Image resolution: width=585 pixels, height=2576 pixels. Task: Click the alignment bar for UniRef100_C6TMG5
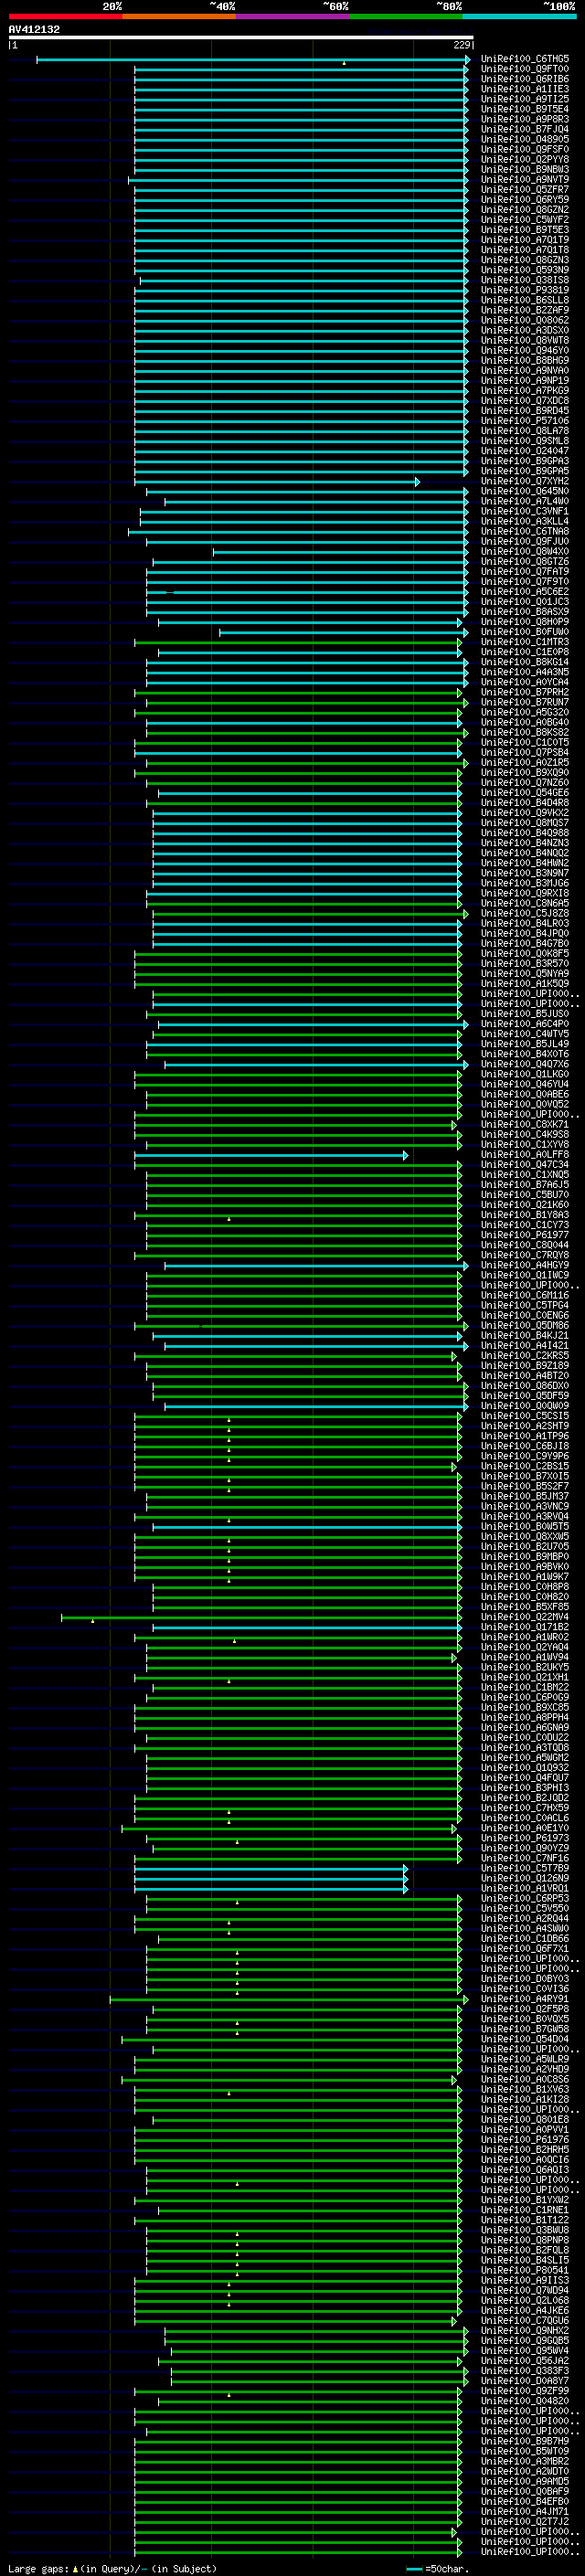click(253, 60)
